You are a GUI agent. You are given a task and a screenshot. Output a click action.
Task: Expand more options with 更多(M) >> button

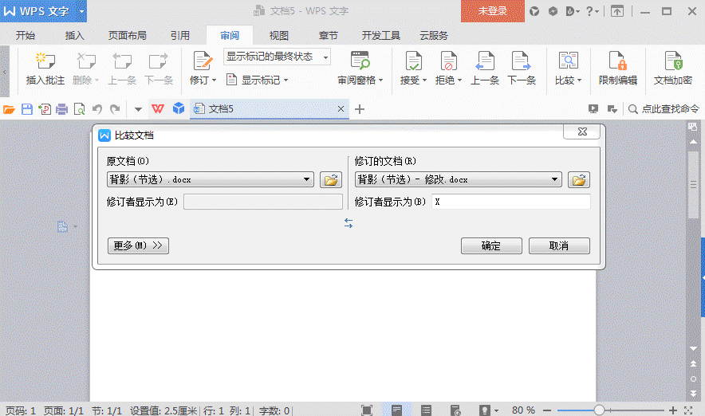click(139, 245)
